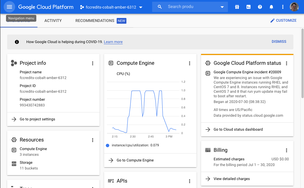Expand the fccredits-cobalt-amber-6312 project selector
Screen dimensions: 304x188
[111, 7]
